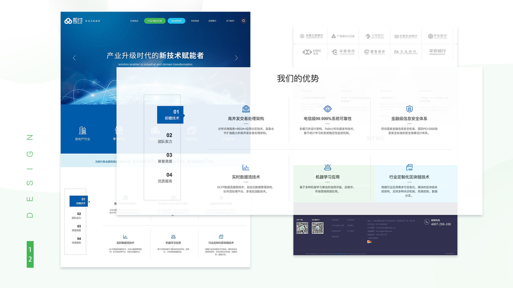Click the 招商银行 partner logo
513x288 pixels.
(375, 52)
